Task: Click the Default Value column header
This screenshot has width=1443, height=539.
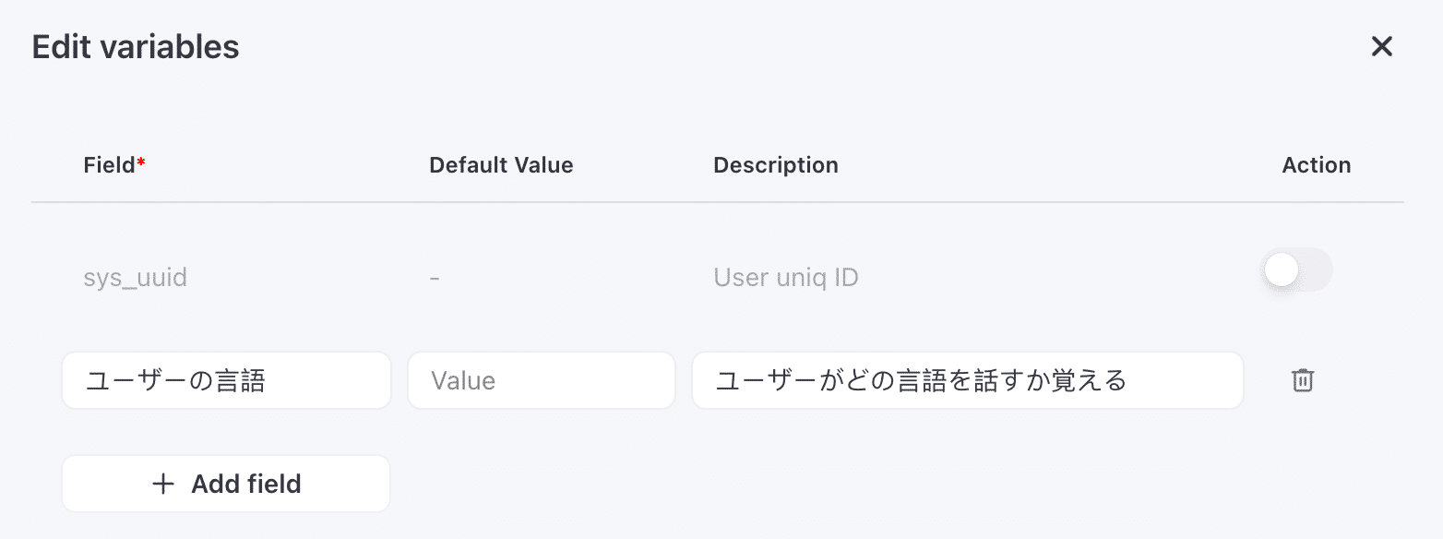Action: (501, 165)
